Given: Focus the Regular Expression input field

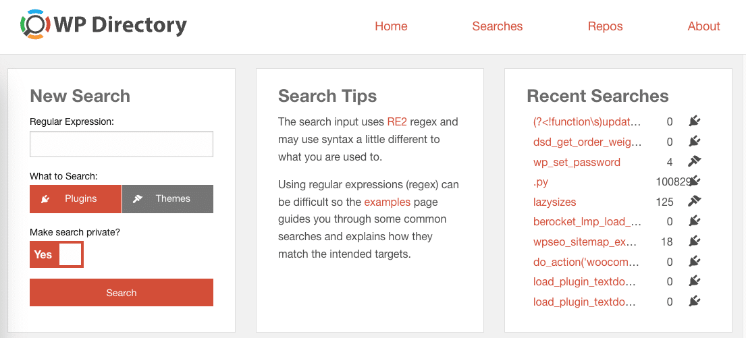Looking at the screenshot, I should click(122, 144).
